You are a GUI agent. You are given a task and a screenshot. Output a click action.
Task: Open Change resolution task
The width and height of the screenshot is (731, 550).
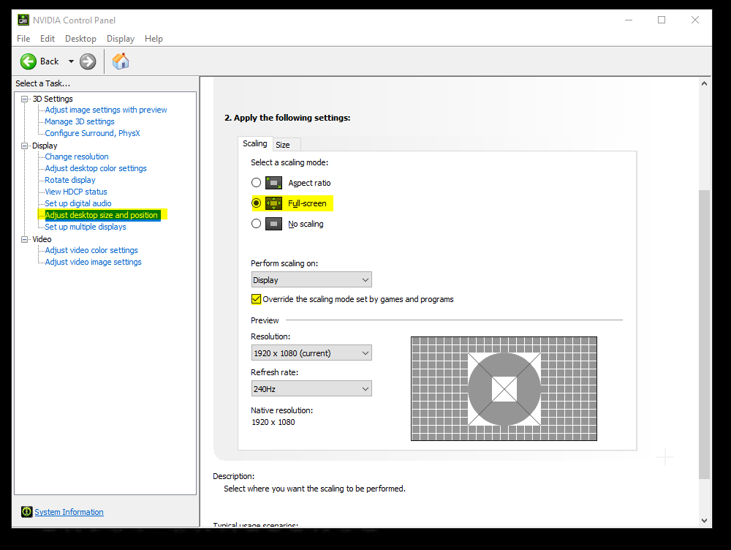coord(77,157)
